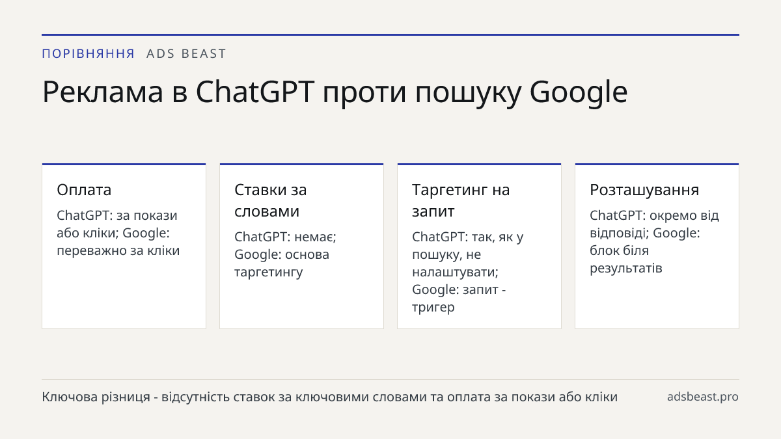Select the 'Ставки за словами' card title
781x439 pixels.
click(271, 200)
